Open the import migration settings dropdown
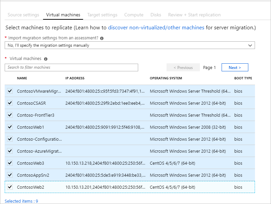 coord(129,45)
